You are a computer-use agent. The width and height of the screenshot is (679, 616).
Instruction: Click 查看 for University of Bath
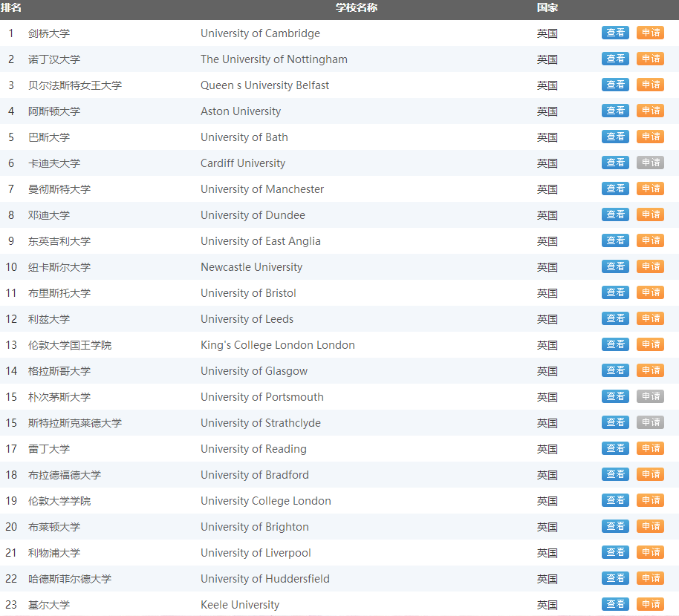615,137
